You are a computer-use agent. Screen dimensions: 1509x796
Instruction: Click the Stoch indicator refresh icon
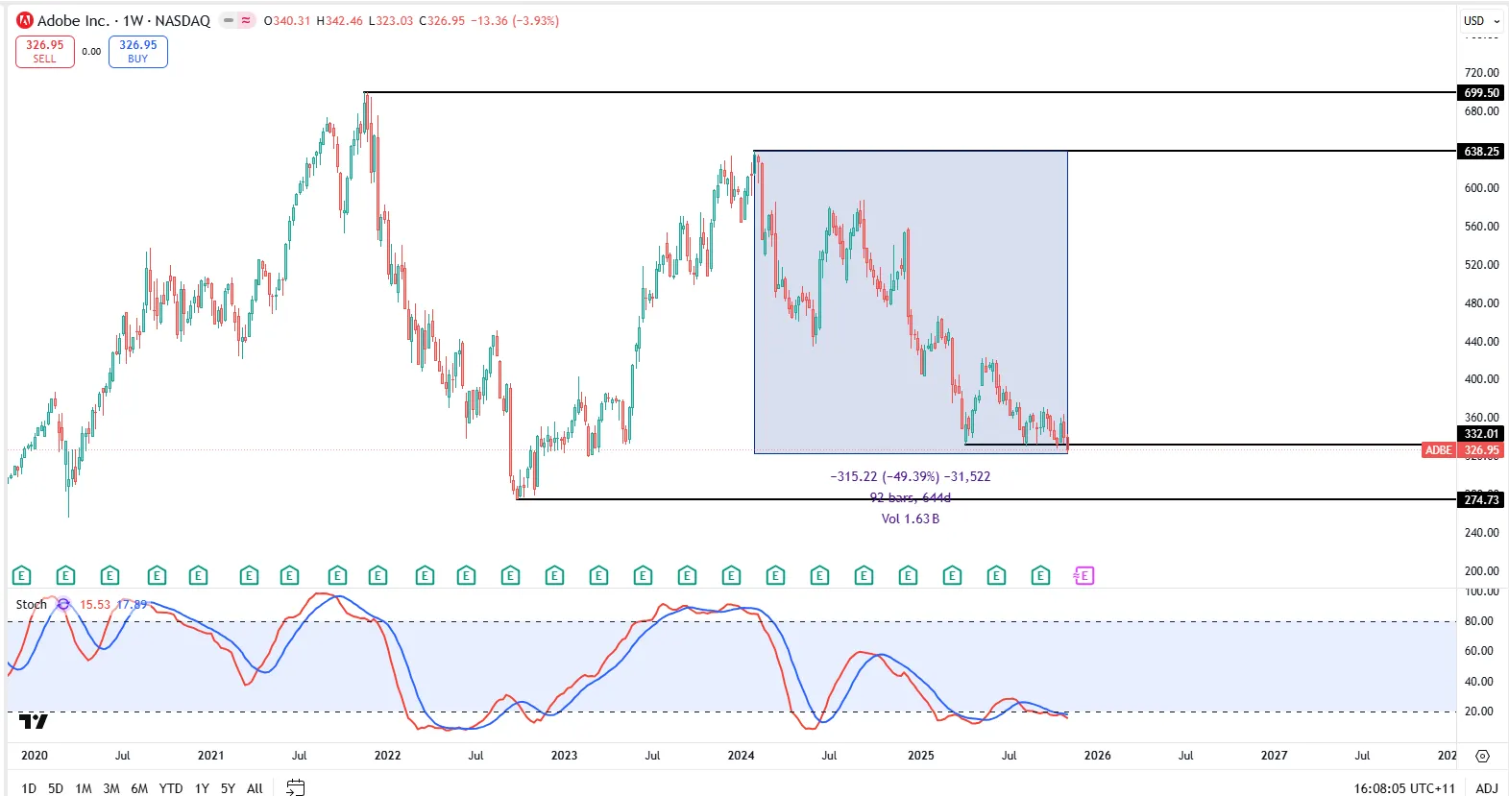click(63, 604)
